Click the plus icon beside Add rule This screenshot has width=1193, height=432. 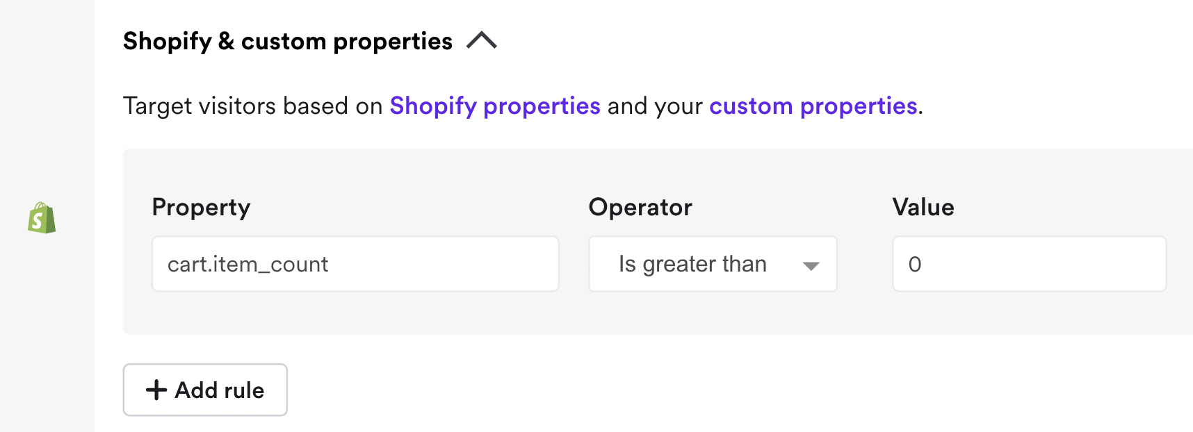point(156,390)
